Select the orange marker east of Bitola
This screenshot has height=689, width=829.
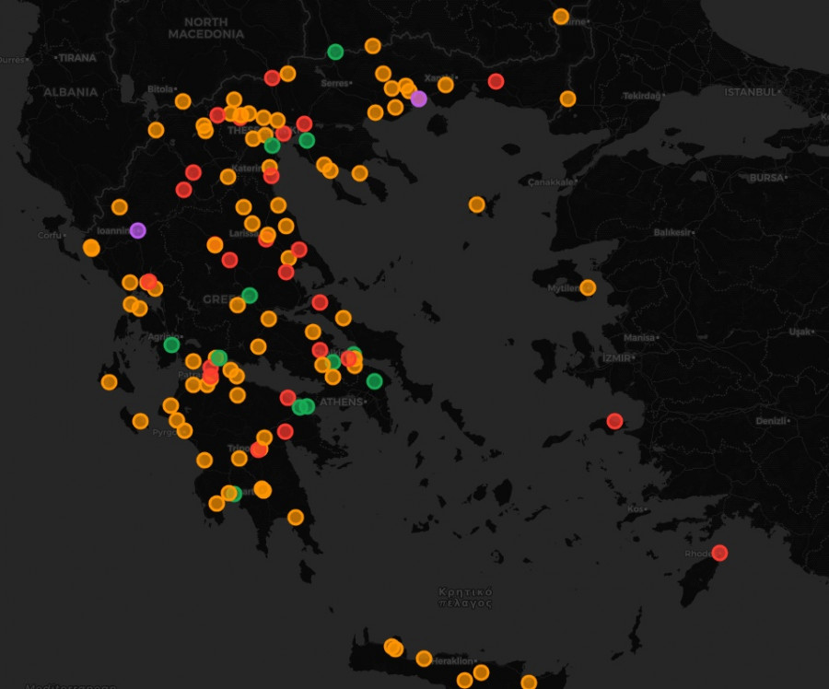[182, 101]
